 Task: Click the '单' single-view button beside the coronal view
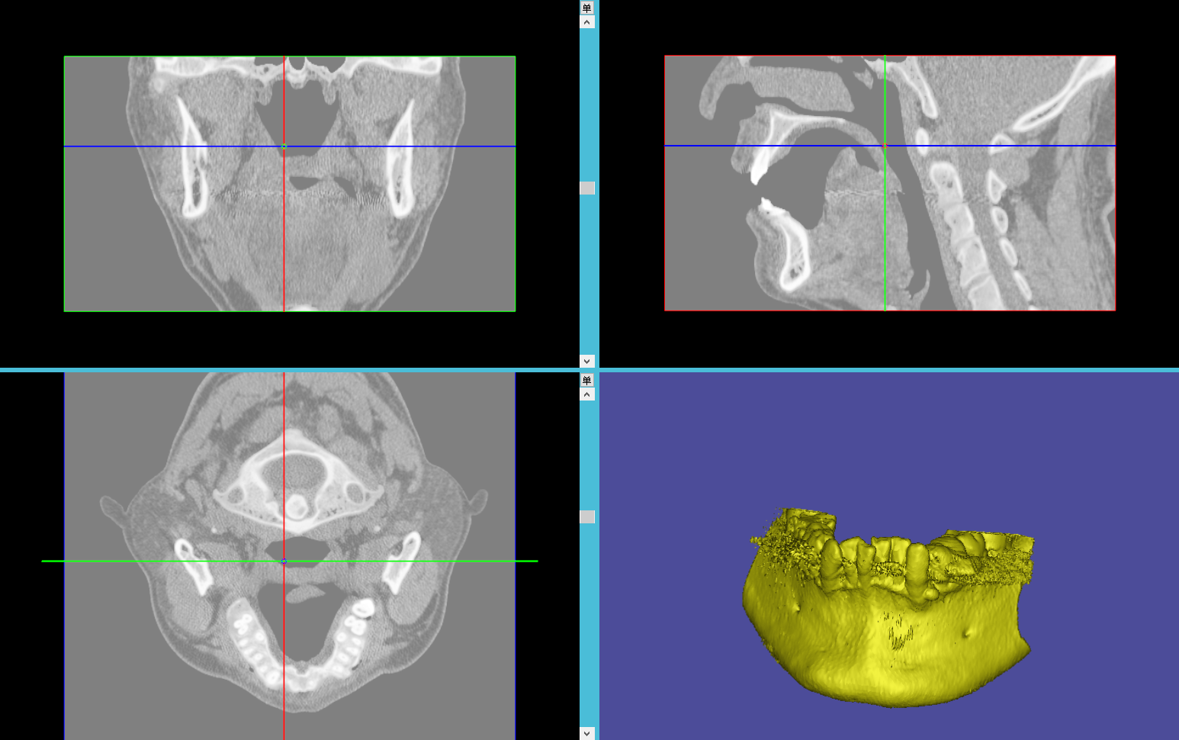coord(586,8)
